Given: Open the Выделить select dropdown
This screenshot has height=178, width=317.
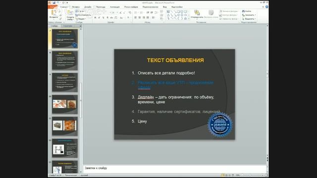Looking at the screenshot, I should coord(249,19).
